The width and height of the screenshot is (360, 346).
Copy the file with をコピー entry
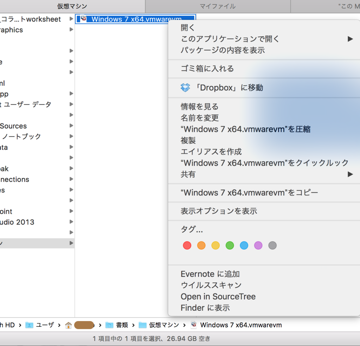point(264,193)
